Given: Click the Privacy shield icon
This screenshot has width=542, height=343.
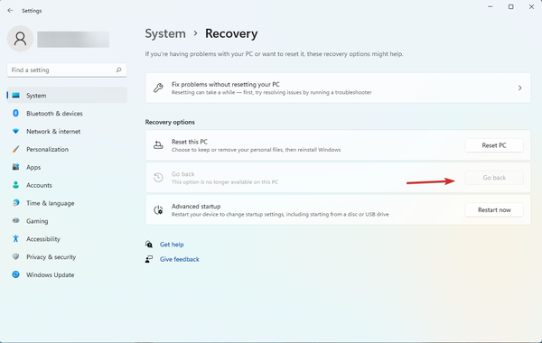Looking at the screenshot, I should [x=15, y=256].
